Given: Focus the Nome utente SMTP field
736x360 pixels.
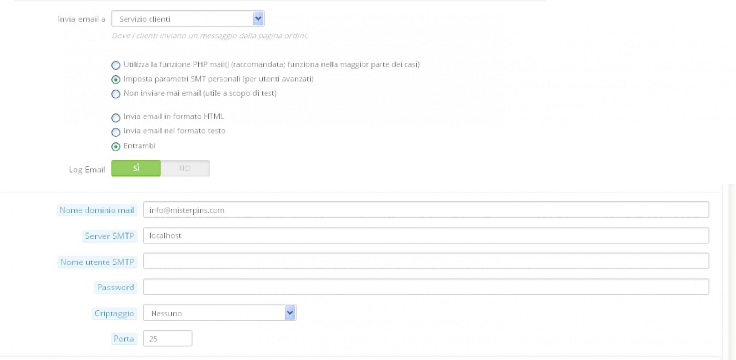Looking at the screenshot, I should point(426,261).
